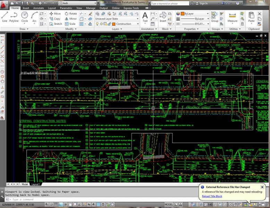
Task: Open the ByLayer color dropdown
Action: tap(195, 14)
